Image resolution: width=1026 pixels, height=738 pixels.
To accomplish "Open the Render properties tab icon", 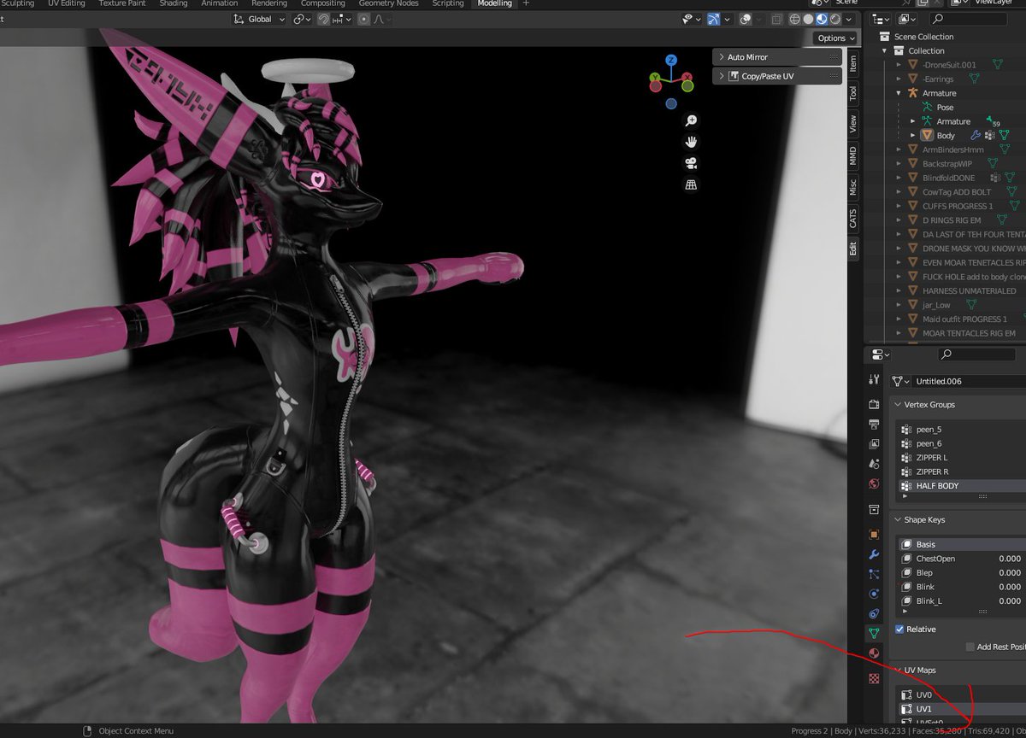I will coord(874,403).
